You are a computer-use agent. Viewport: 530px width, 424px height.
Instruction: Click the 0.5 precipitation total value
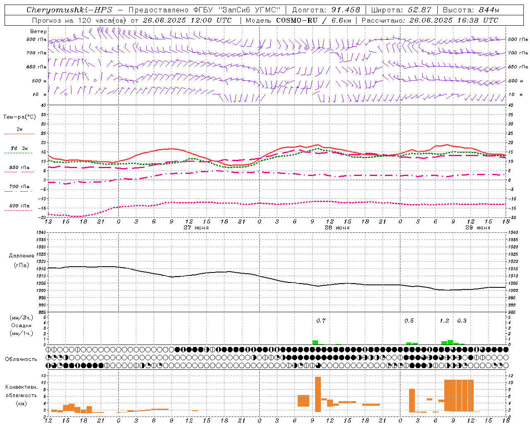click(409, 320)
